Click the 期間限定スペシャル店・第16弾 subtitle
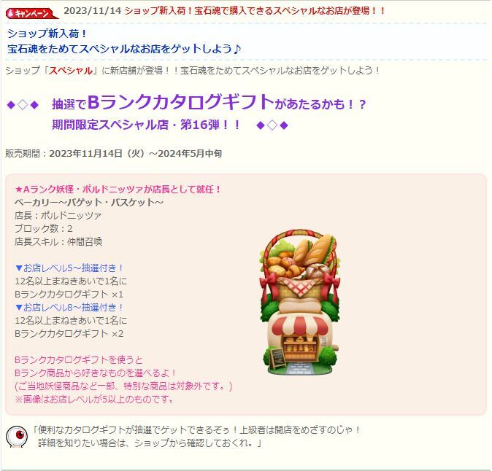 146,125
